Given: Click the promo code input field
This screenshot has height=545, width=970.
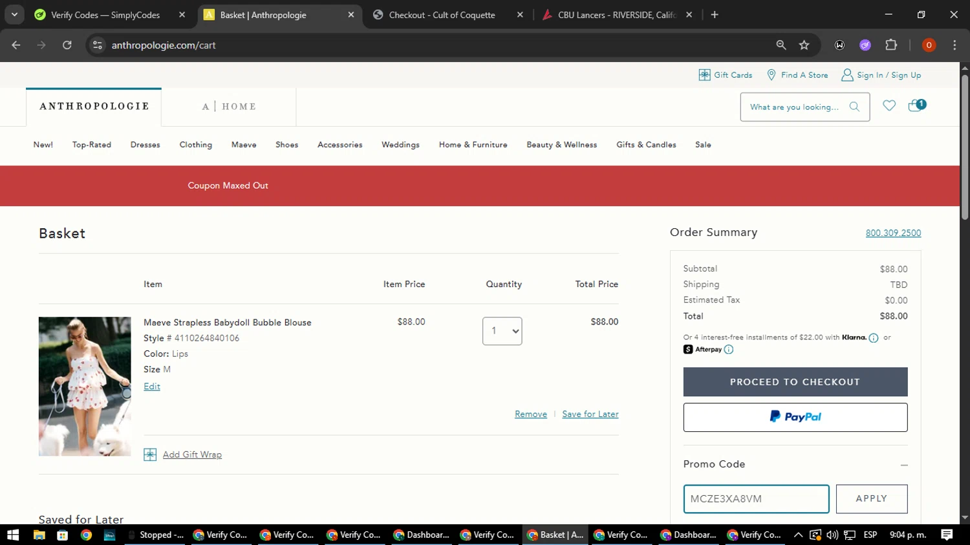Looking at the screenshot, I should pos(757,499).
